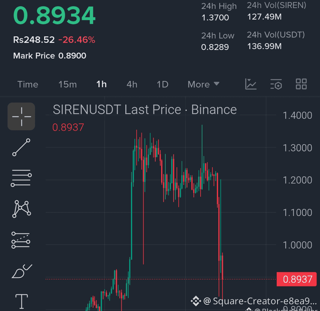
Task: Select the brush drawing tool
Action: coord(22,271)
